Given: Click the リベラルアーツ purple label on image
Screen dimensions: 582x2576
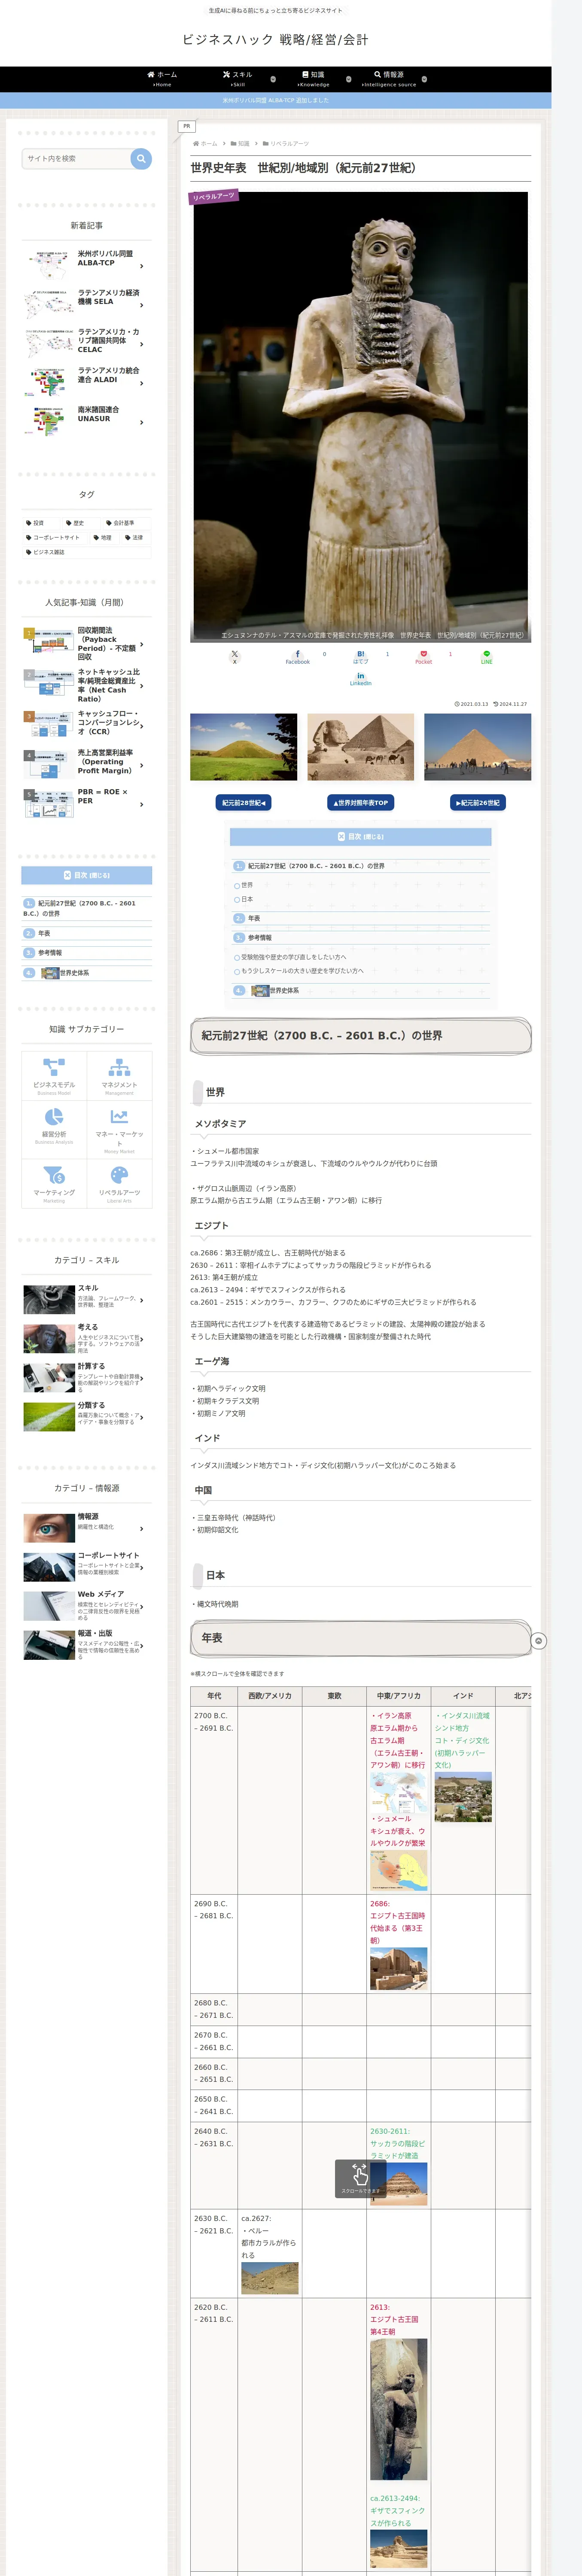Looking at the screenshot, I should click(213, 197).
